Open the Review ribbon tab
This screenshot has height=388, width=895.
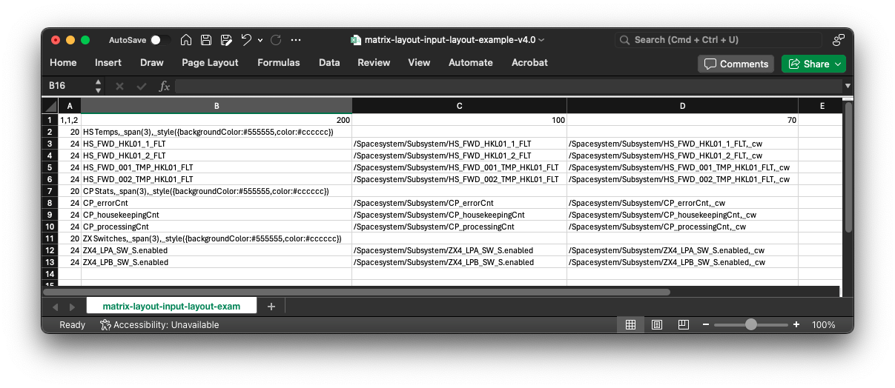(374, 63)
